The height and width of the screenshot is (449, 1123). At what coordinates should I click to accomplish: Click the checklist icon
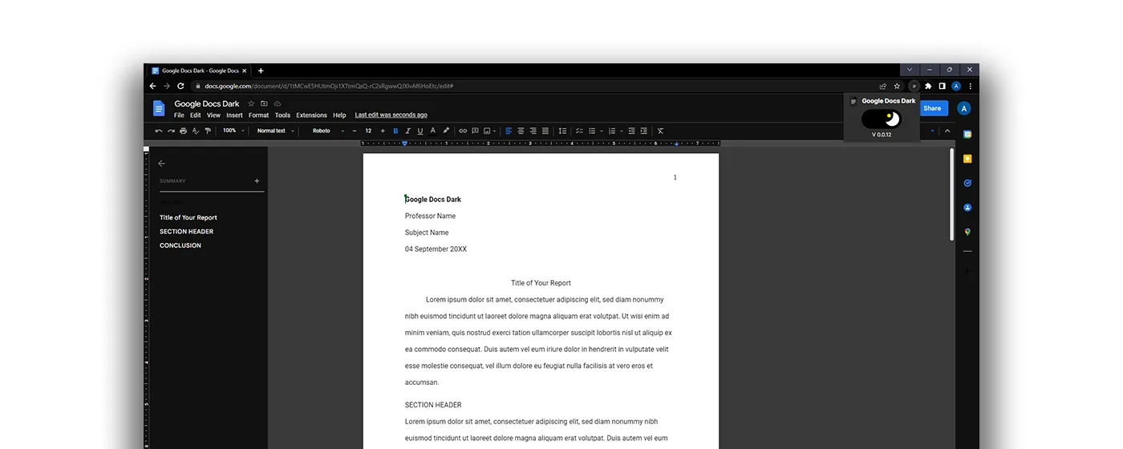579,131
